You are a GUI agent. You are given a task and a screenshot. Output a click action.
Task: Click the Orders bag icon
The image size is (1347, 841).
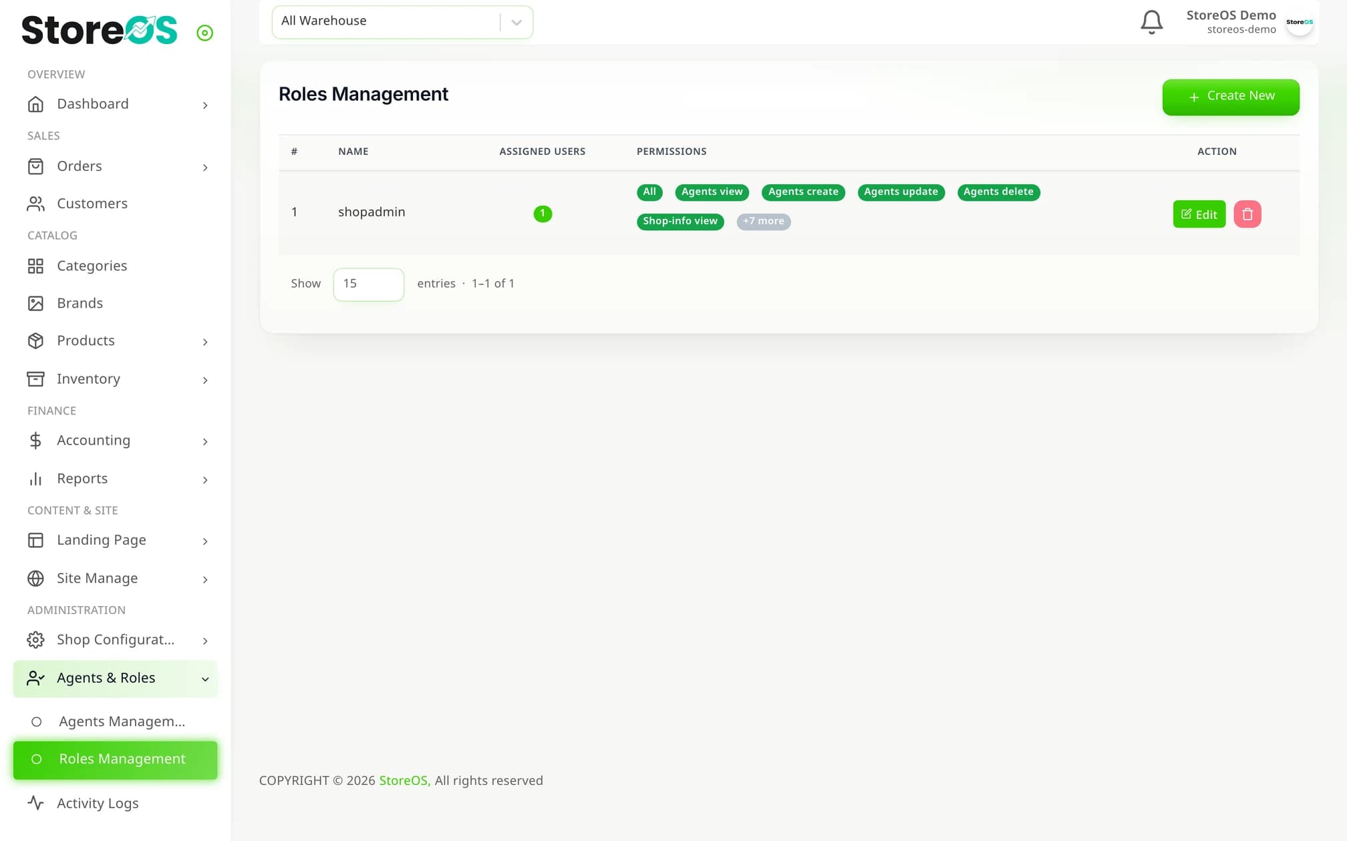(35, 166)
